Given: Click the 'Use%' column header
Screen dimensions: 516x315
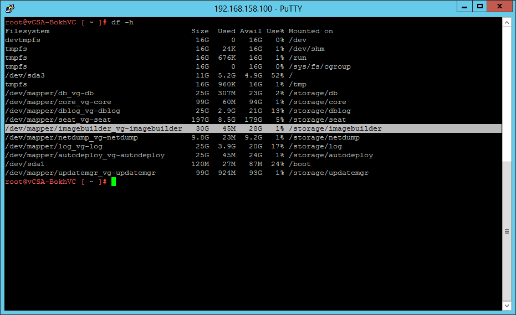Looking at the screenshot, I should [275, 31].
